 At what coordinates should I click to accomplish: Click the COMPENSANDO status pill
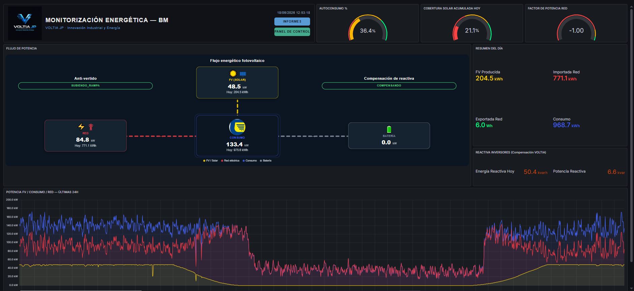389,86
